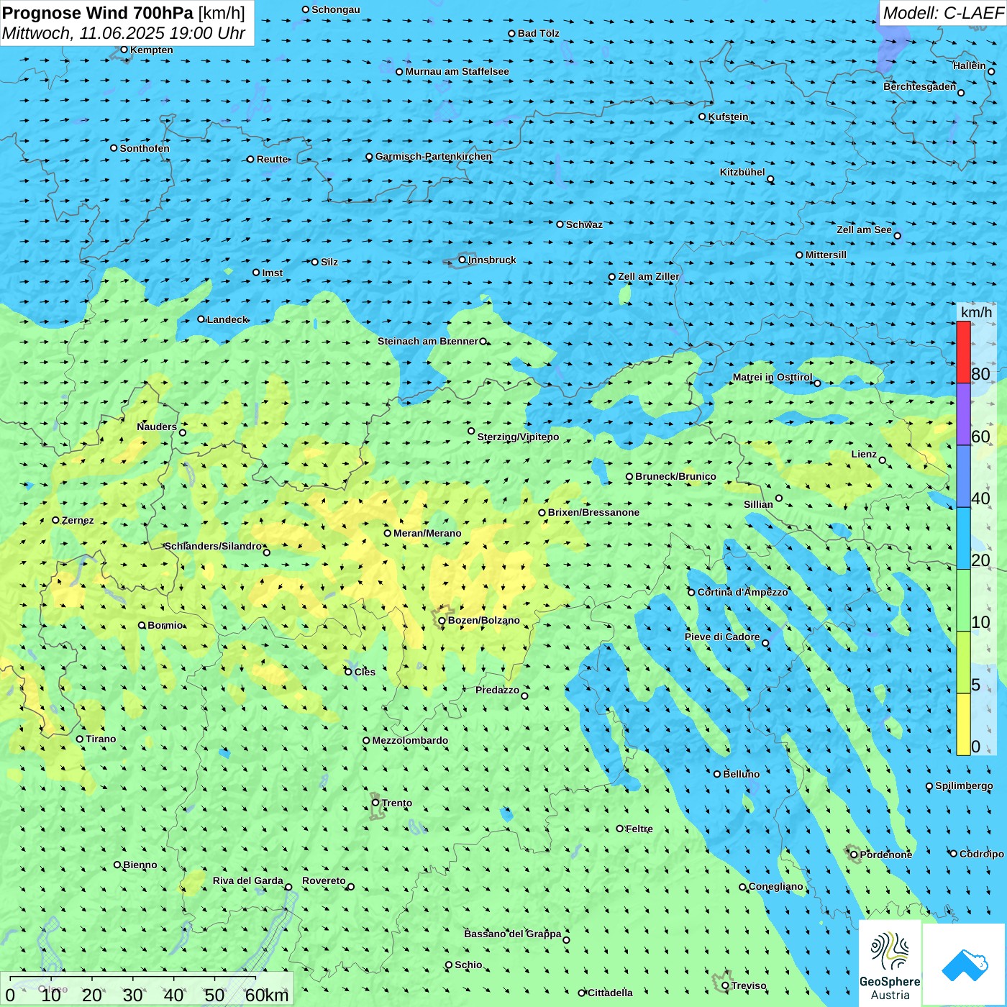Screen dimensions: 1007x1007
Task: Click the 'Cortina d'Ampezzo' label
Action: point(742,592)
